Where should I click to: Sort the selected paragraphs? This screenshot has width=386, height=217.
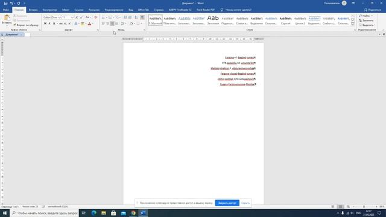click(136, 17)
